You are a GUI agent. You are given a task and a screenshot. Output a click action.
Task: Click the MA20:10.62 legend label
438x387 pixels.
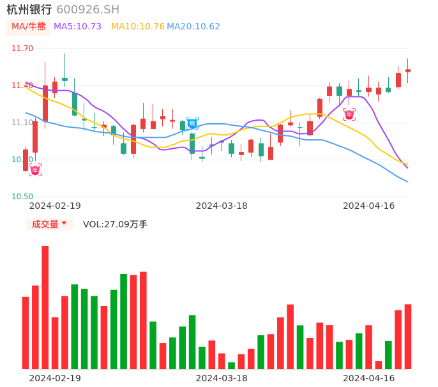click(193, 26)
